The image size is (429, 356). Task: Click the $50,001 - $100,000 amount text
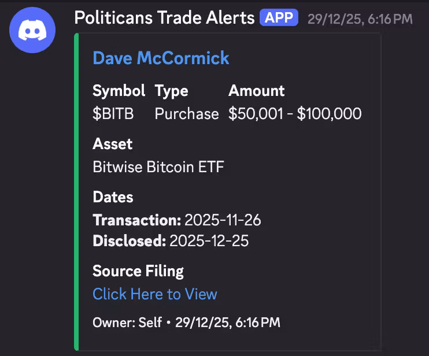tap(295, 114)
